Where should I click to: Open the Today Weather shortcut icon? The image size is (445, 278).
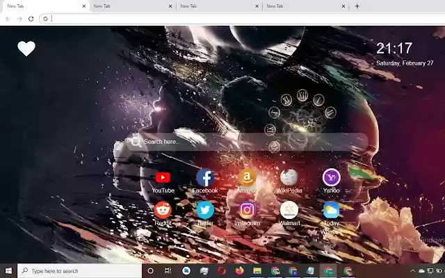[x=331, y=210]
